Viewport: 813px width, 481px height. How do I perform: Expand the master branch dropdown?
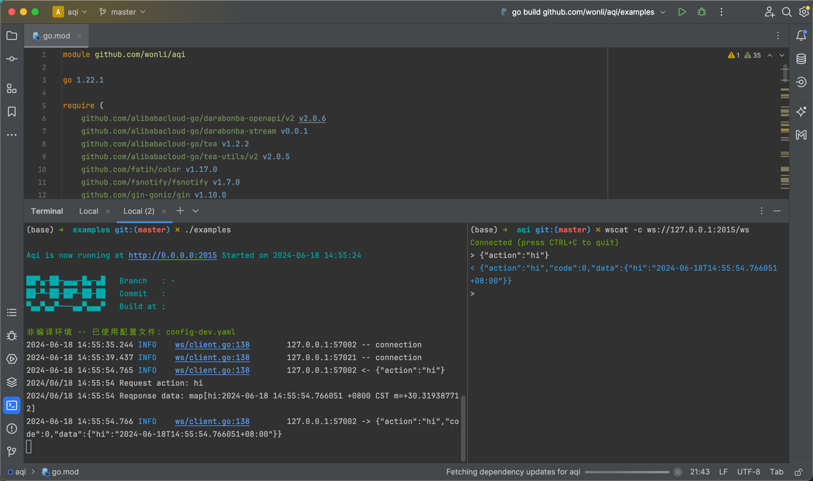click(123, 12)
